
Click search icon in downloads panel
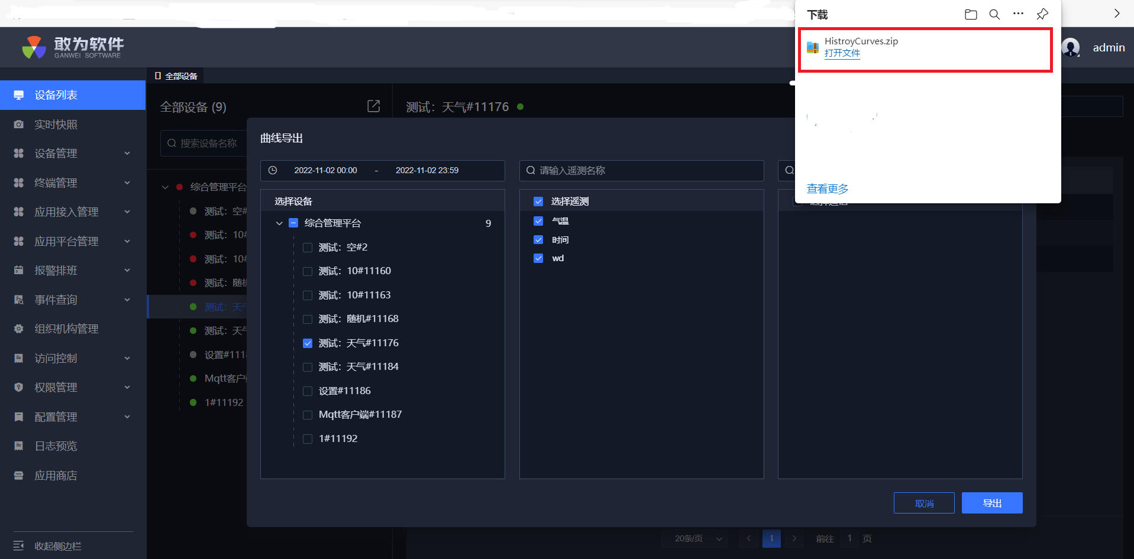(x=994, y=14)
